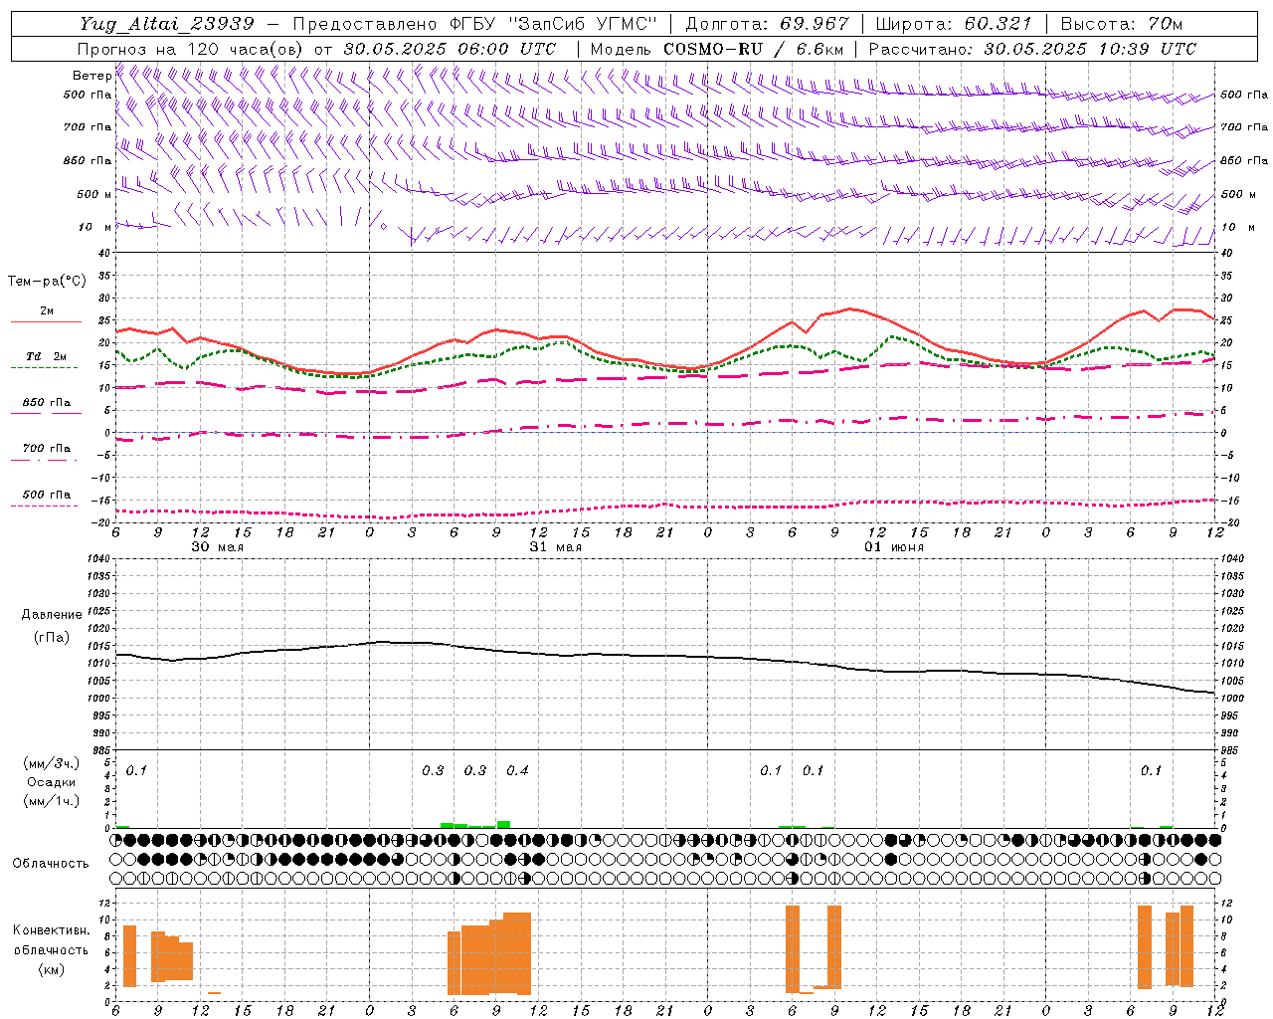
Task: Click the (гПа) unit label under Давление
Action: tap(52, 637)
